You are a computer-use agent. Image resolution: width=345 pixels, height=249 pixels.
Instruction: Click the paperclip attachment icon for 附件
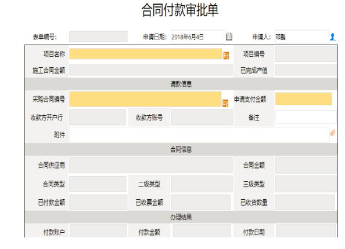(x=333, y=133)
